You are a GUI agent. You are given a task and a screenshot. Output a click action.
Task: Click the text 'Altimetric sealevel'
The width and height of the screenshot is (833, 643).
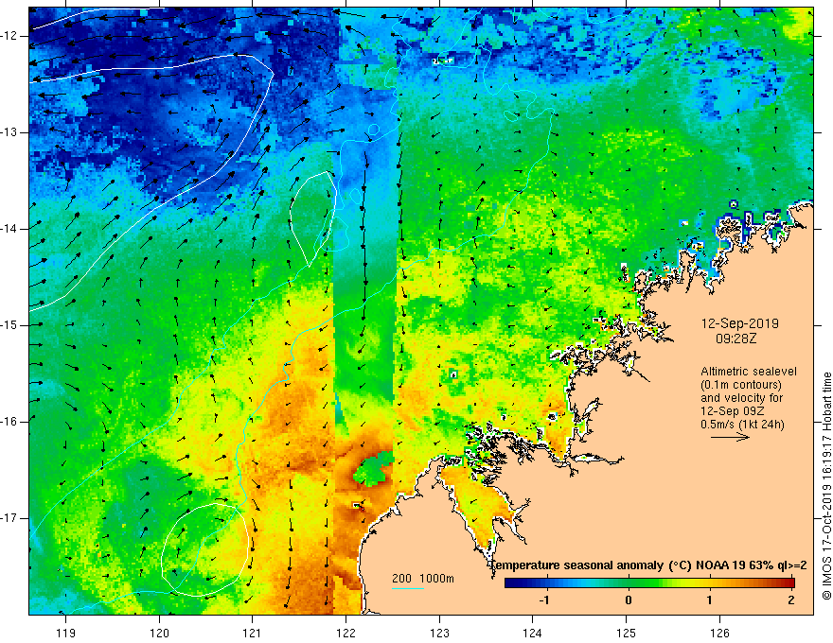coord(749,372)
